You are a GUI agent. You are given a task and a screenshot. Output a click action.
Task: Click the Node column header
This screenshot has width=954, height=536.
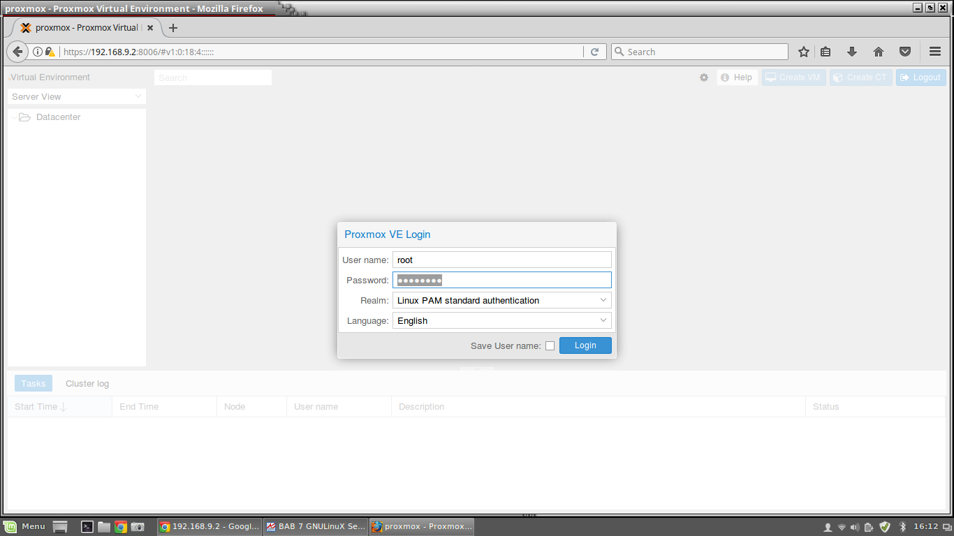click(252, 406)
